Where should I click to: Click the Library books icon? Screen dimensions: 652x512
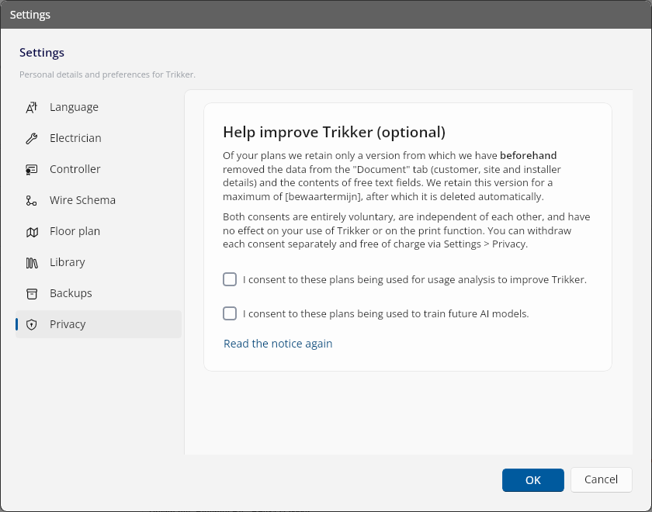coord(32,263)
